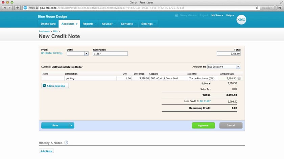The image size is (284, 159).
Task: Click the Xero logo circle
Action: pos(241,19)
